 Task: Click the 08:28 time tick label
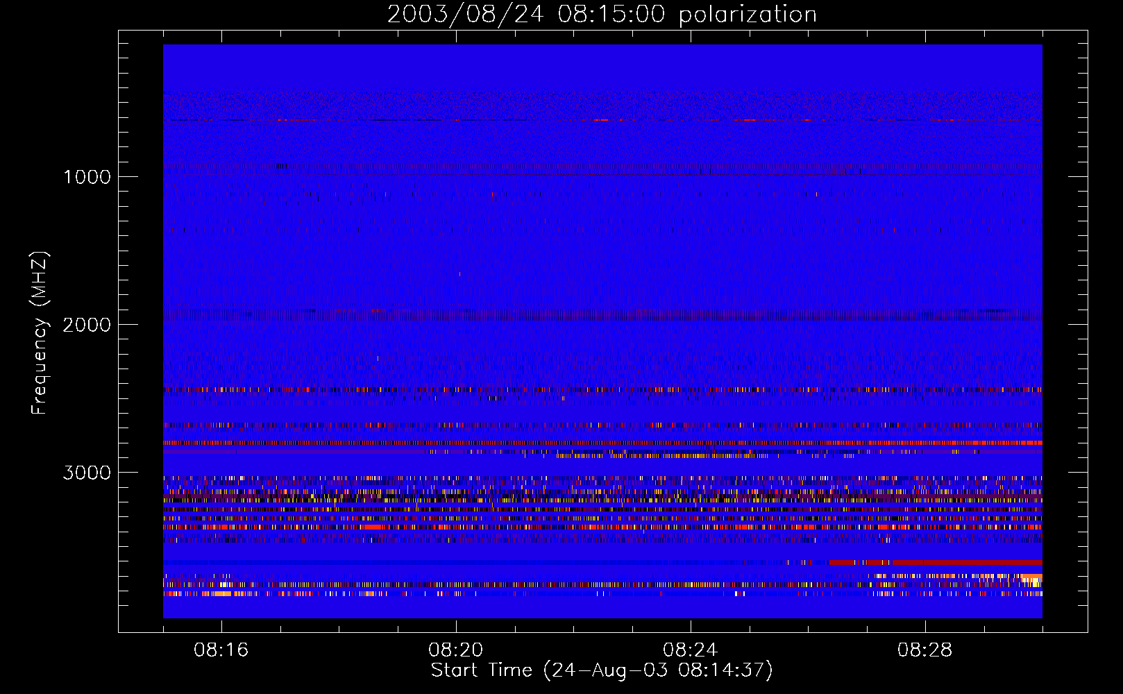[x=925, y=650]
